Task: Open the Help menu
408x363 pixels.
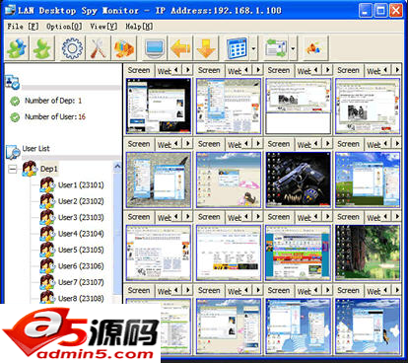Action: (139, 27)
